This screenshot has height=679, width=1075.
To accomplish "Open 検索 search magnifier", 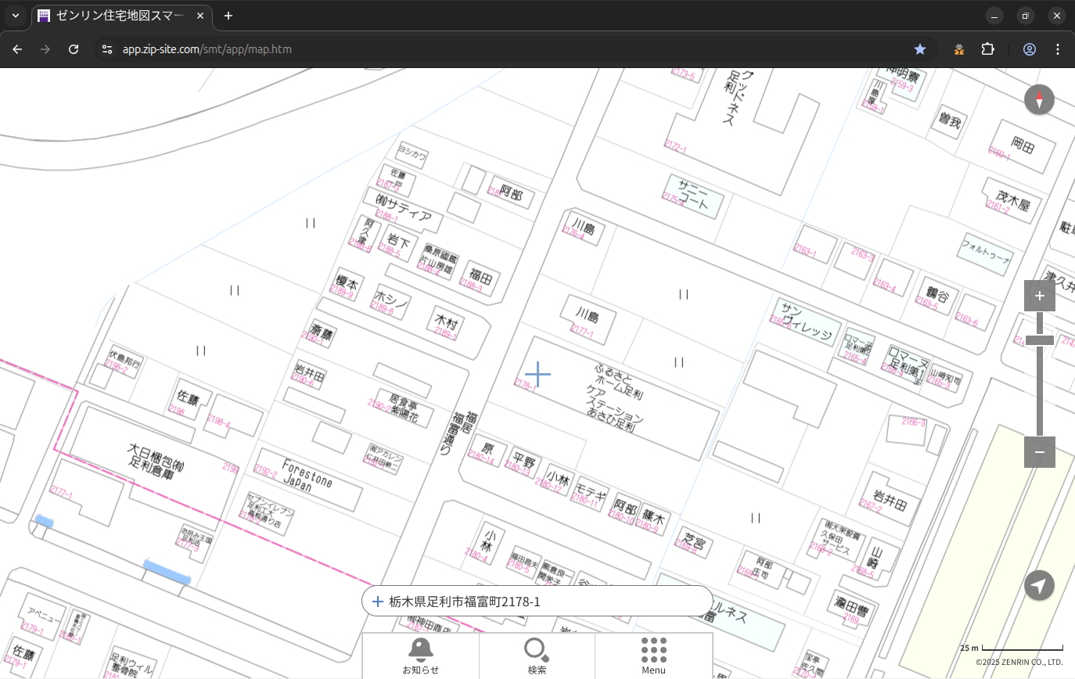I will pyautogui.click(x=537, y=655).
